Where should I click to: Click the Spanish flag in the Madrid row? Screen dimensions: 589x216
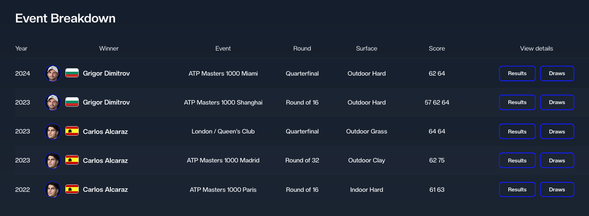[72, 160]
